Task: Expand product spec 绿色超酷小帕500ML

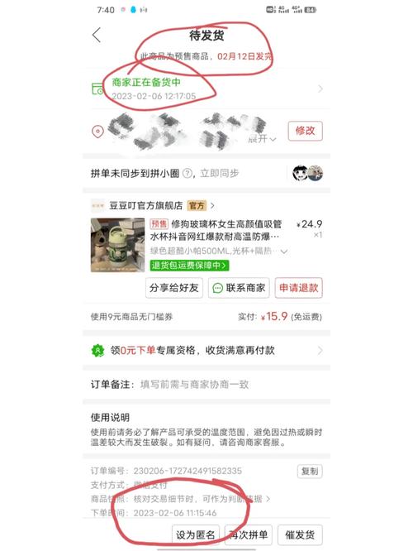Action: click(219, 252)
